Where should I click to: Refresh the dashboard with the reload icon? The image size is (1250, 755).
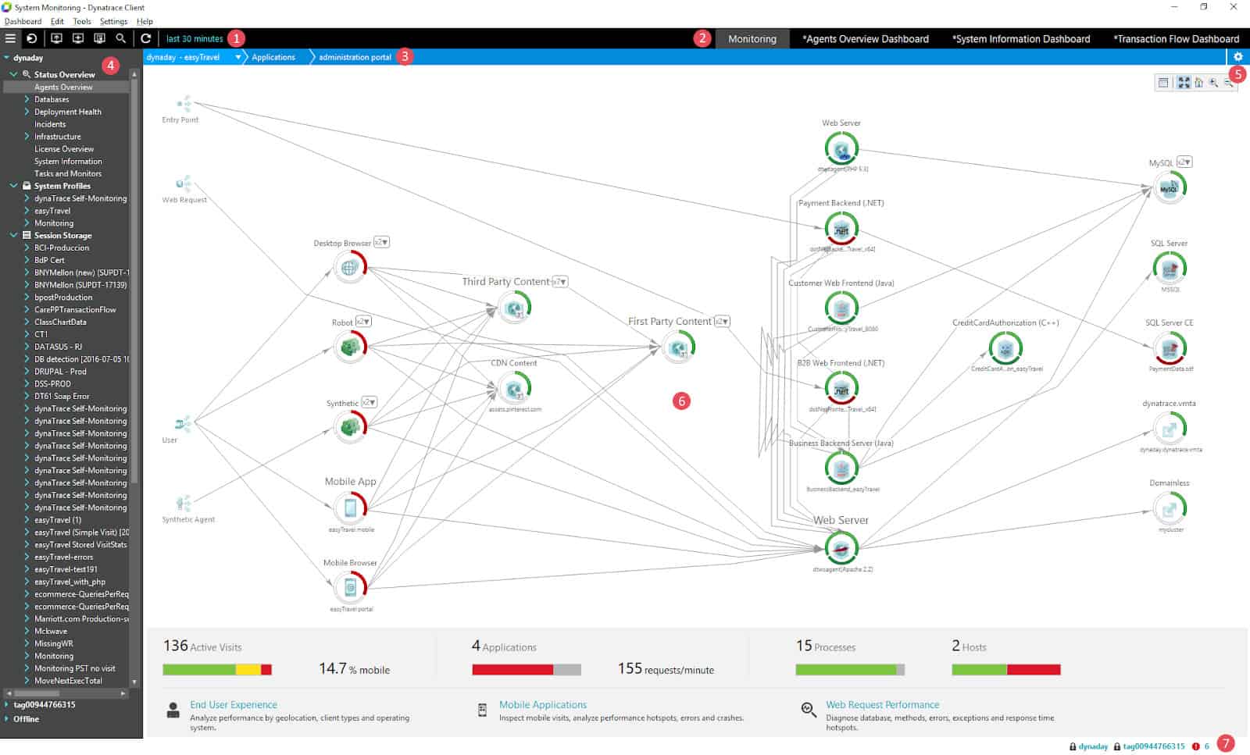click(146, 38)
